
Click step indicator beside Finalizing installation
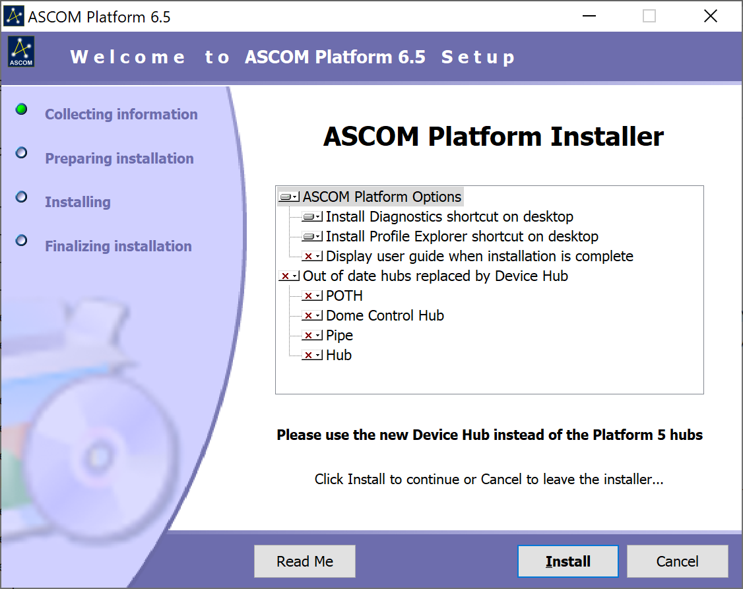pyautogui.click(x=21, y=241)
